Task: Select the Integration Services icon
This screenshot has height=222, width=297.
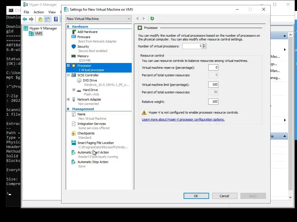Action: (74, 124)
